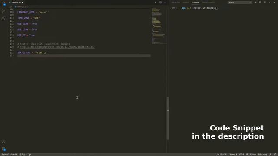This screenshot has height=156, width=278.
Task: Click the STATIC_URL line in the editor
Action: (x=33, y=53)
